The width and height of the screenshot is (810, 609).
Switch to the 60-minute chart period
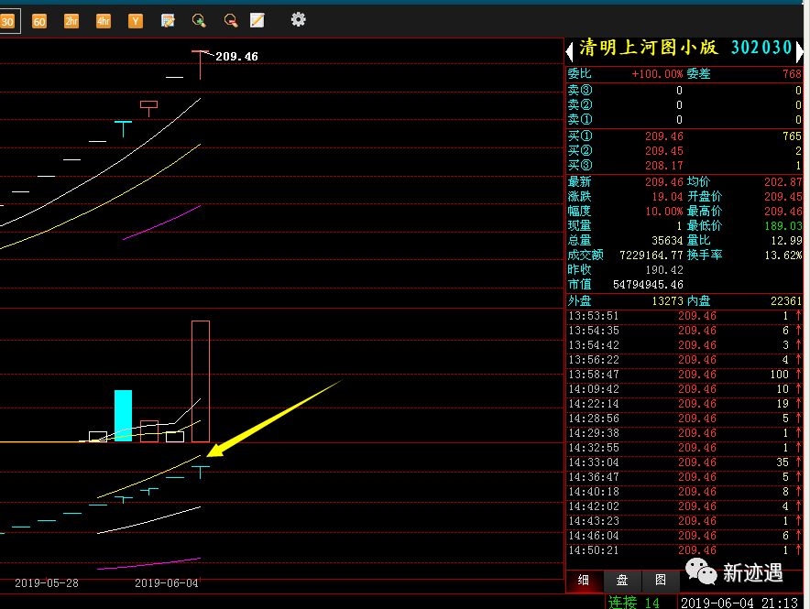(39, 21)
